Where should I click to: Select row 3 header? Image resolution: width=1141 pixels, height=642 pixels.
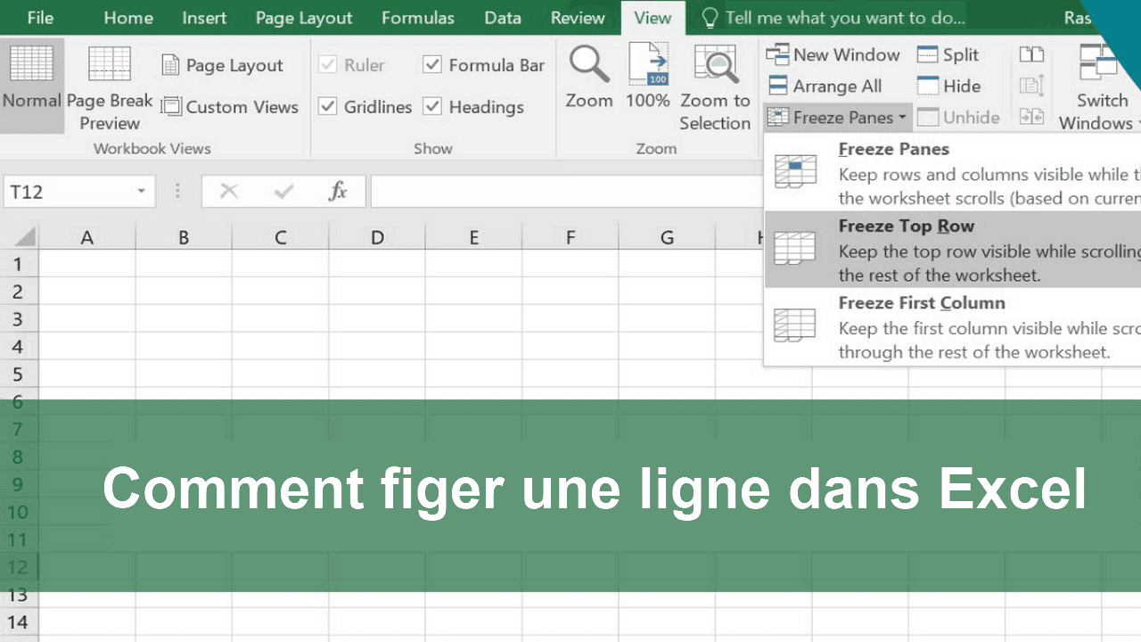[x=19, y=319]
